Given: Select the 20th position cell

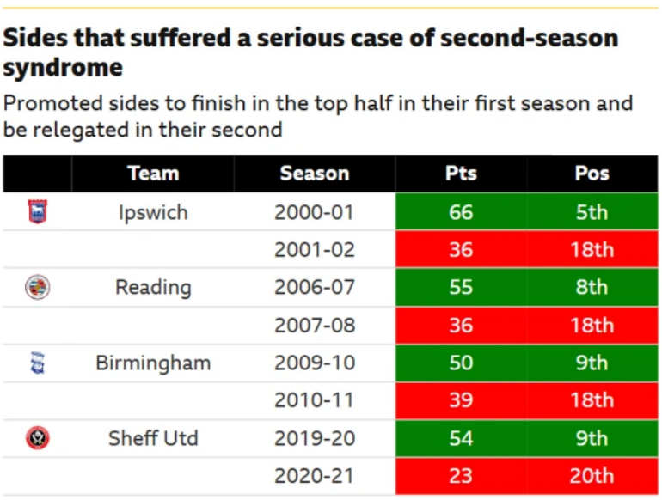Looking at the screenshot, I should click(592, 476).
